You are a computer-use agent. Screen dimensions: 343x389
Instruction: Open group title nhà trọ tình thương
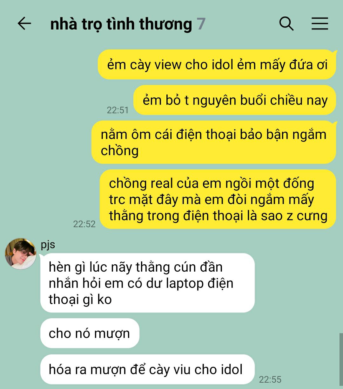coord(121,24)
